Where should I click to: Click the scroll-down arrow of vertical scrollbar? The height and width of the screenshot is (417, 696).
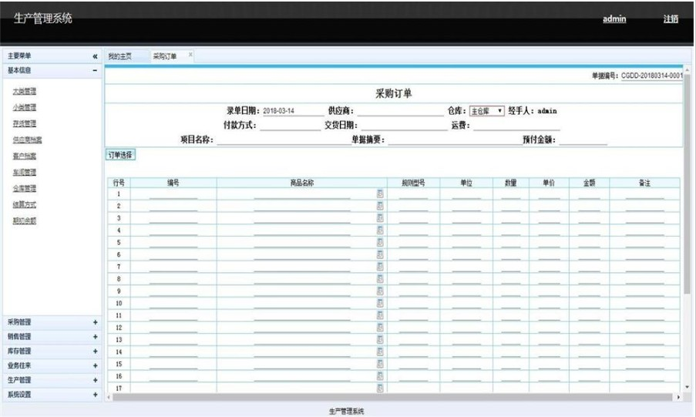click(687, 388)
